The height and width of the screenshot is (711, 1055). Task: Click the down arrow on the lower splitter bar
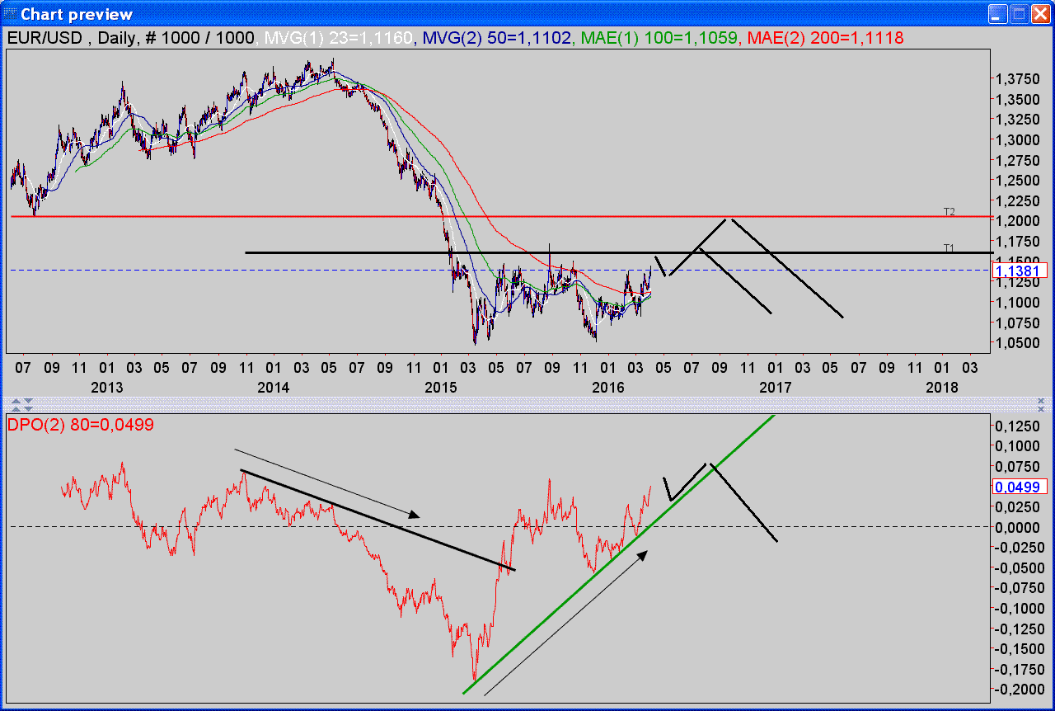[x=28, y=409]
